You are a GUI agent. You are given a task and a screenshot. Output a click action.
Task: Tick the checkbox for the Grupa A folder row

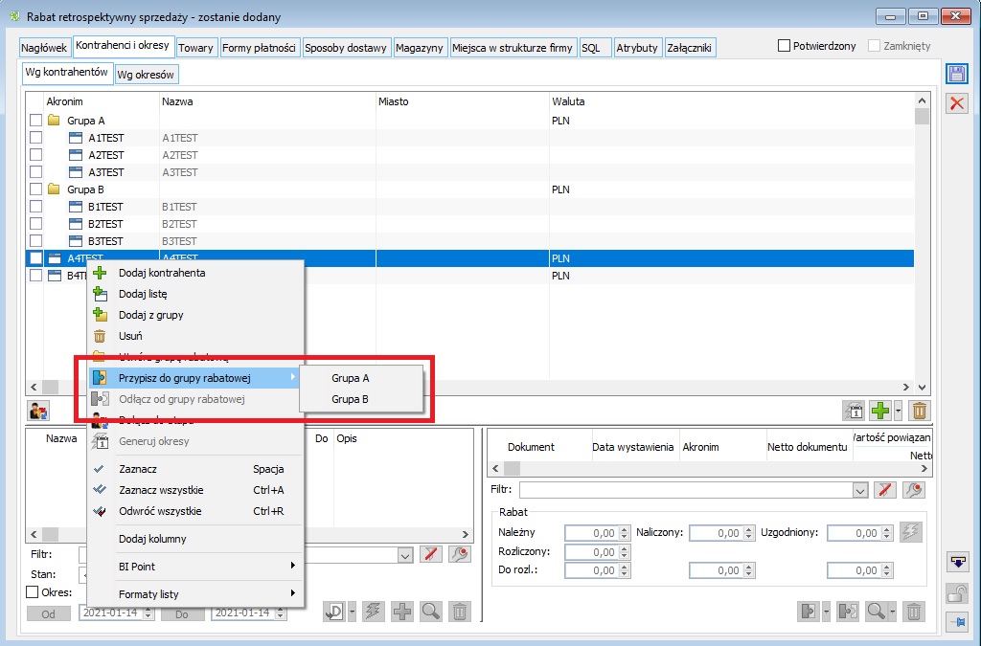tap(35, 120)
